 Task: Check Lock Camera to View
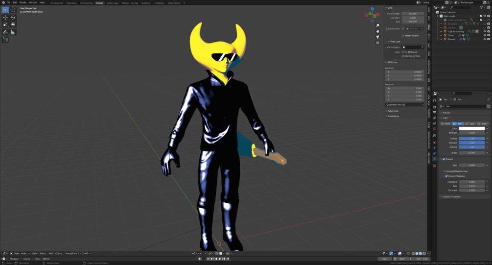pos(403,56)
